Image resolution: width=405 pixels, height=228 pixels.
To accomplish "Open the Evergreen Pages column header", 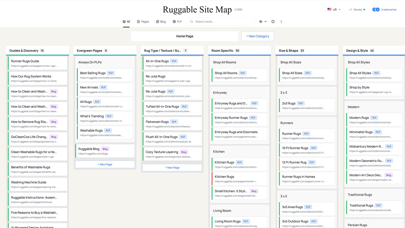I will tap(105, 50).
